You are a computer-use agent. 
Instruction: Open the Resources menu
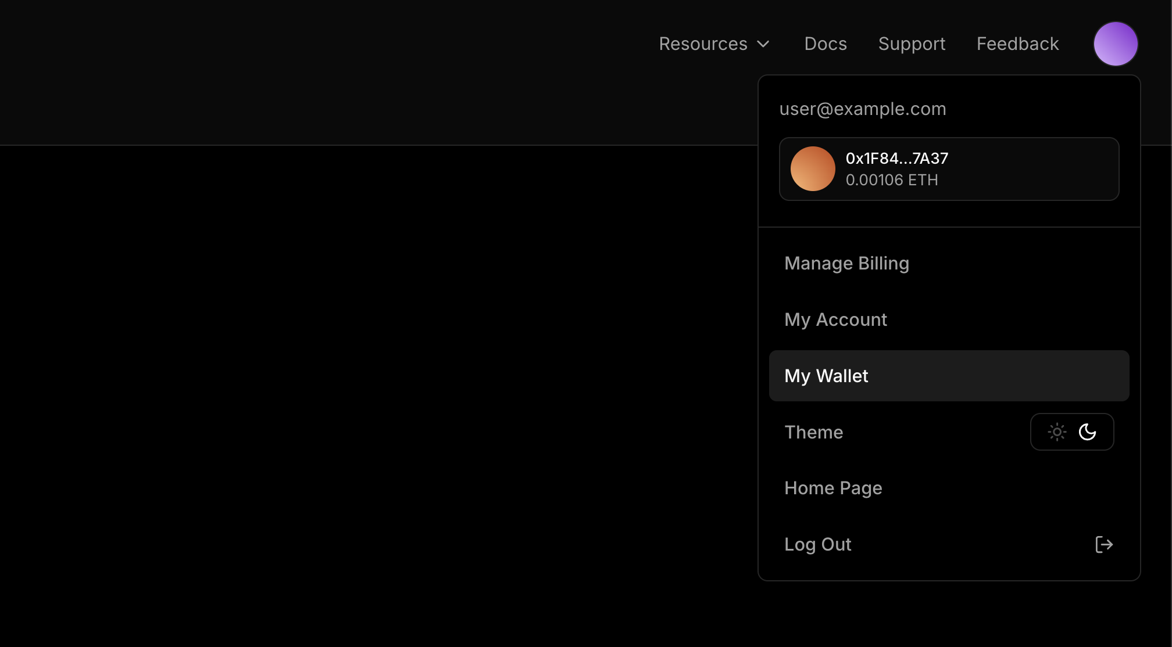click(703, 44)
